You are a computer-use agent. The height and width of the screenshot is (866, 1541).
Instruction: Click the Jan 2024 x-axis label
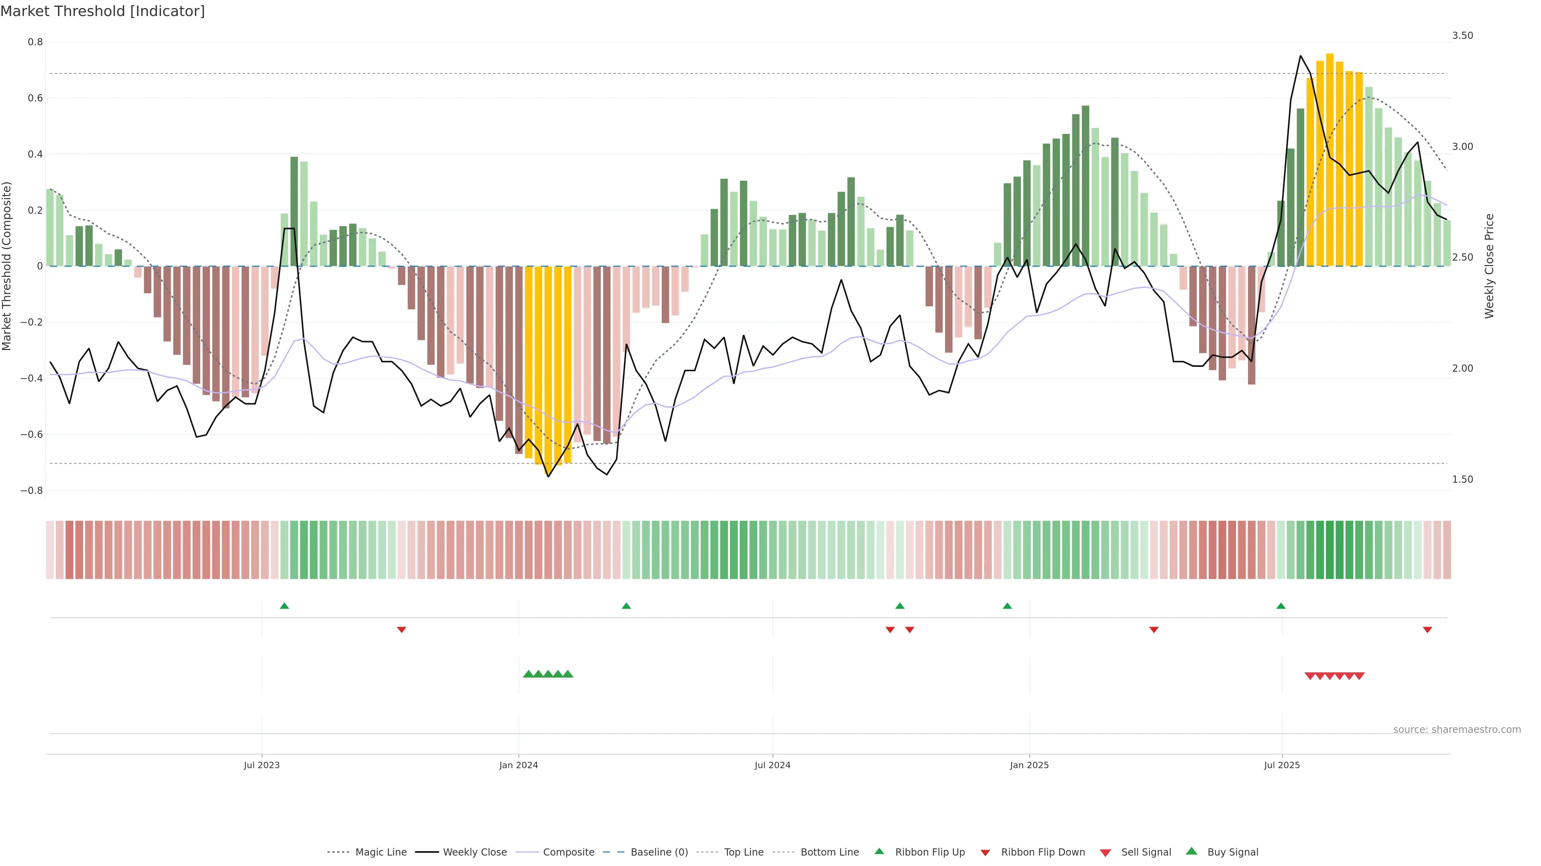pyautogui.click(x=518, y=765)
